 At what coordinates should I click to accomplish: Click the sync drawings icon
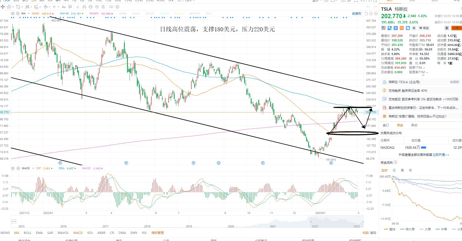[91, 7]
